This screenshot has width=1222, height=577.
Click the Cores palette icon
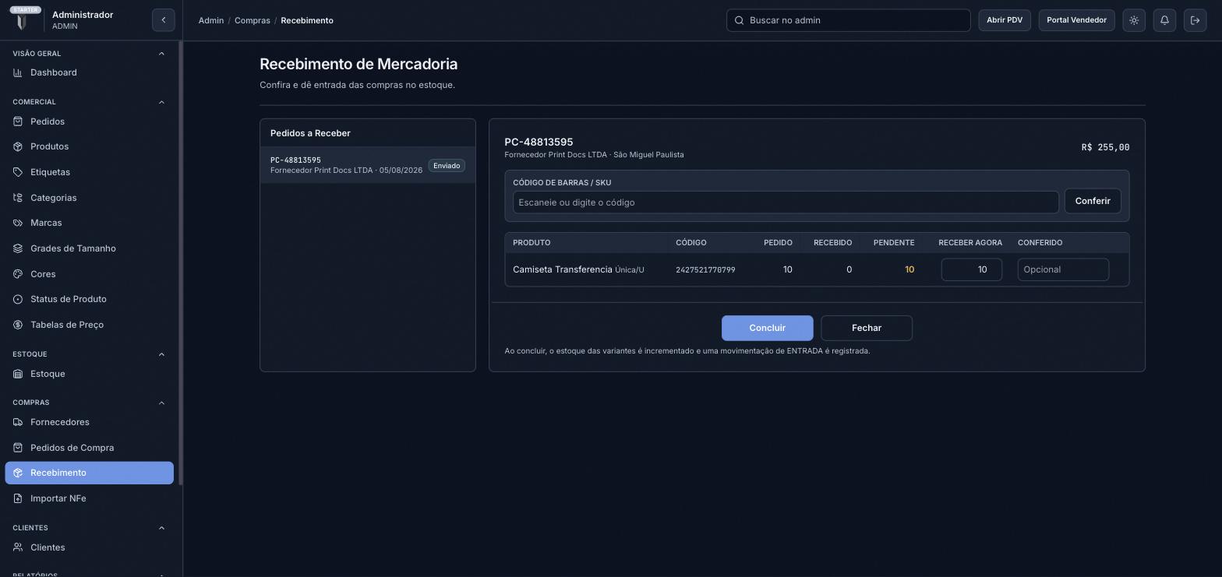click(x=18, y=274)
